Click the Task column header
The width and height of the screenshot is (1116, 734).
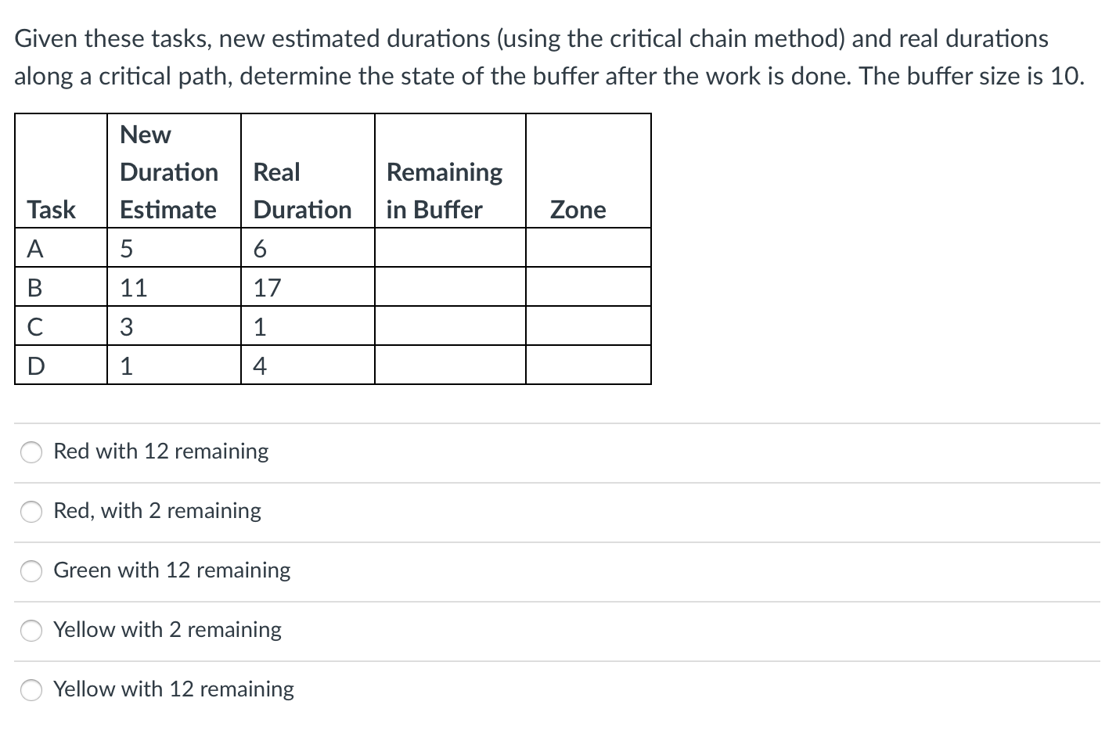click(x=52, y=209)
